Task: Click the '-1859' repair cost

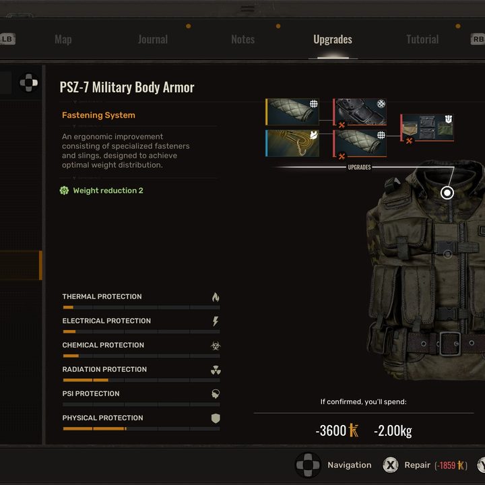Action: pos(447,465)
